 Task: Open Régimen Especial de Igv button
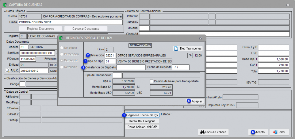coord(142,115)
